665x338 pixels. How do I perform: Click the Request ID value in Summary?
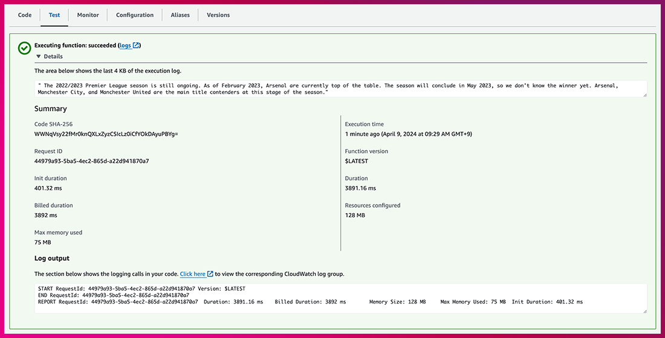(x=92, y=161)
